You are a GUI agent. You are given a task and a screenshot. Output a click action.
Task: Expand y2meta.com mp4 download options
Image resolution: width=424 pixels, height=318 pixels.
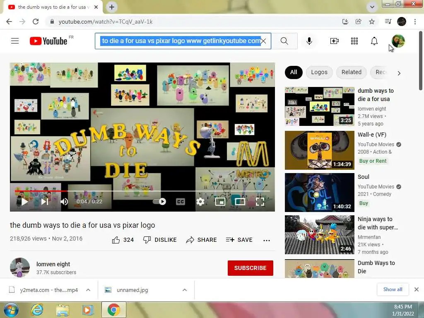(x=88, y=290)
